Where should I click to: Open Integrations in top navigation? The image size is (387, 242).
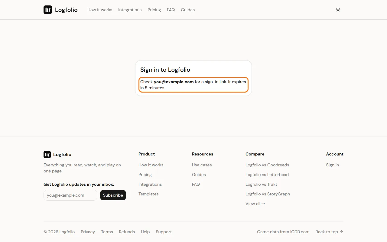click(x=130, y=10)
